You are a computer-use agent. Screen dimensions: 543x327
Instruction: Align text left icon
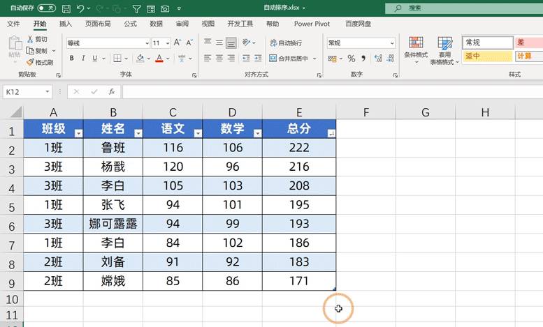(208, 58)
